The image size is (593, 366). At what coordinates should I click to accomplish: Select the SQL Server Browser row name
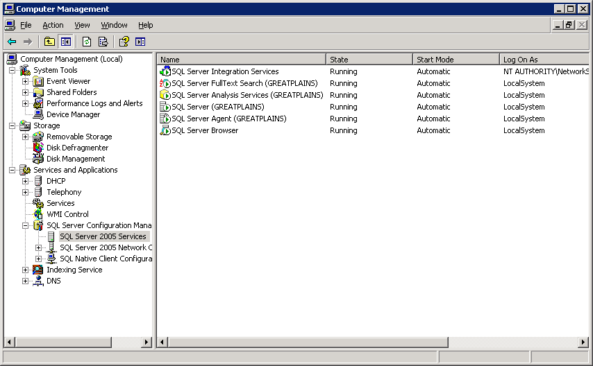click(205, 130)
